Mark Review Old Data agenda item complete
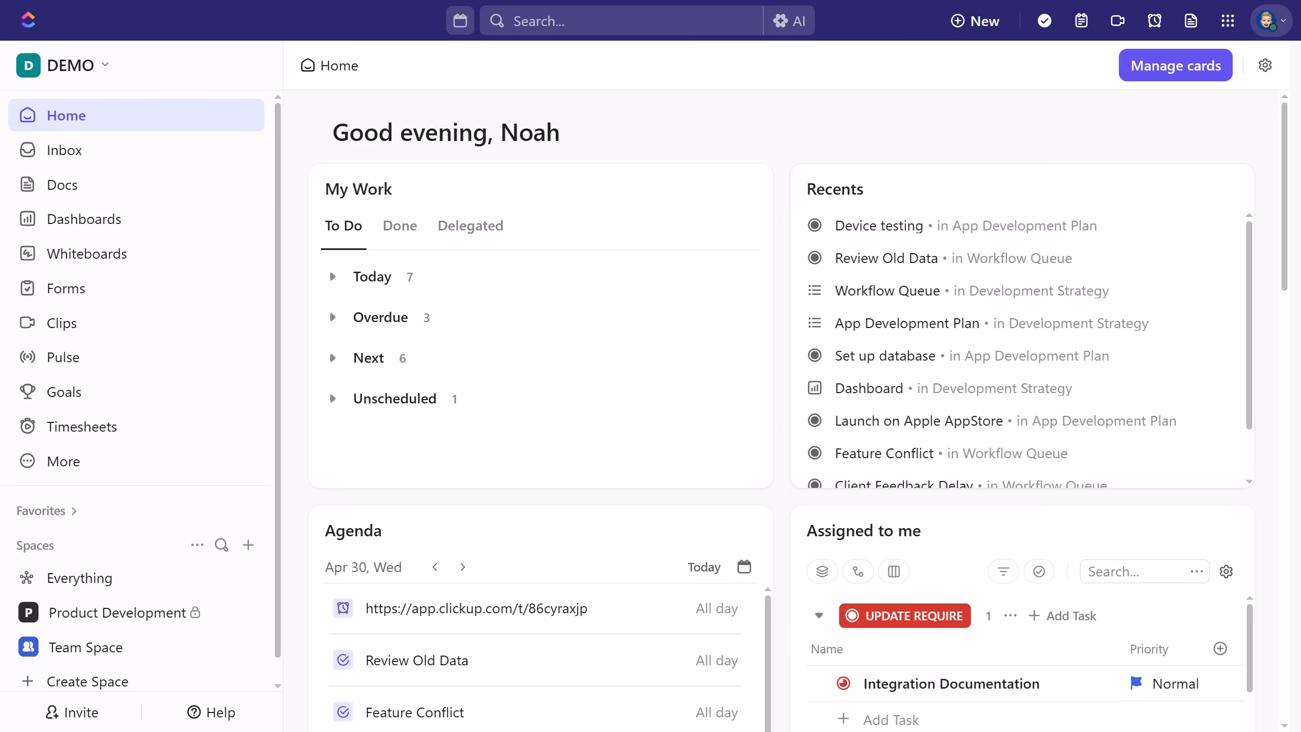The height and width of the screenshot is (732, 1301). tap(343, 660)
